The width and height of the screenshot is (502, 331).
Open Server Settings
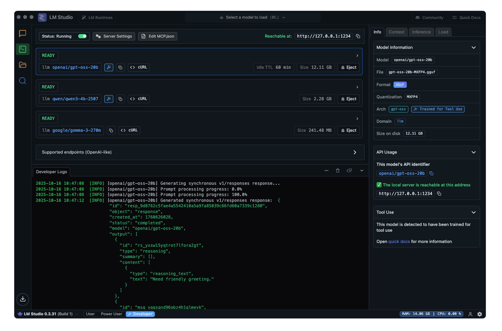pos(114,36)
